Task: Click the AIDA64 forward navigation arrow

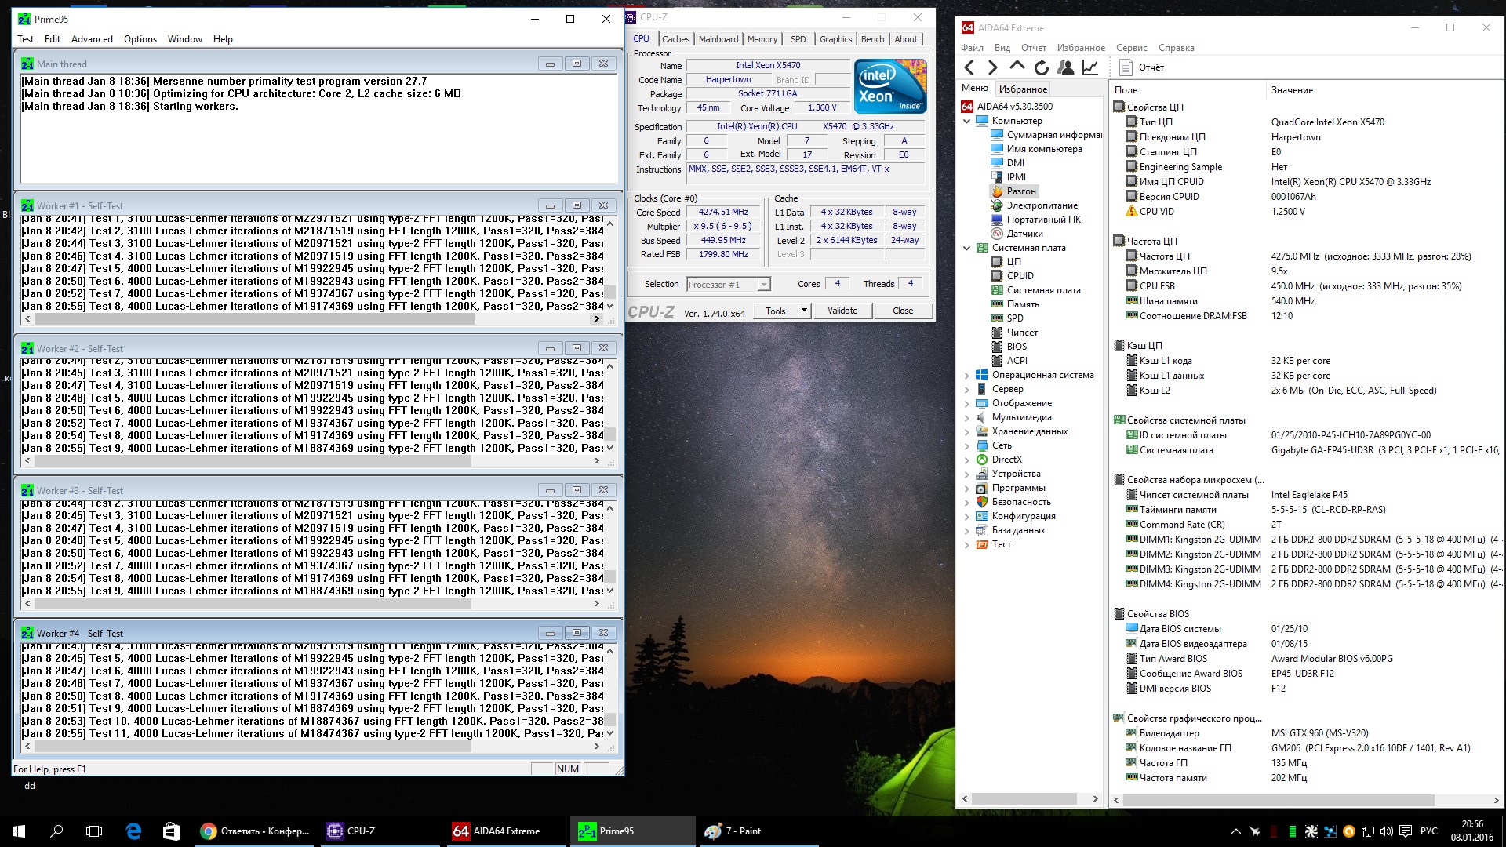Action: pos(993,67)
